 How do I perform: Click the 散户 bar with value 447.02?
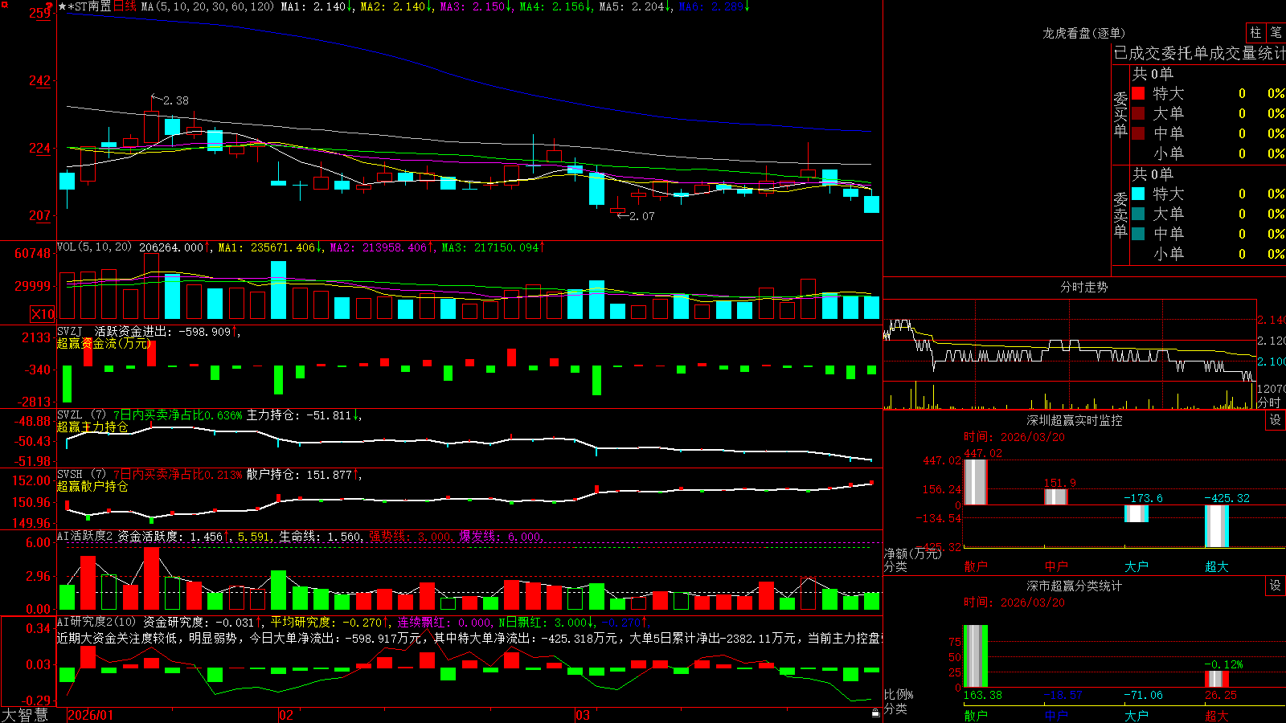pos(975,482)
